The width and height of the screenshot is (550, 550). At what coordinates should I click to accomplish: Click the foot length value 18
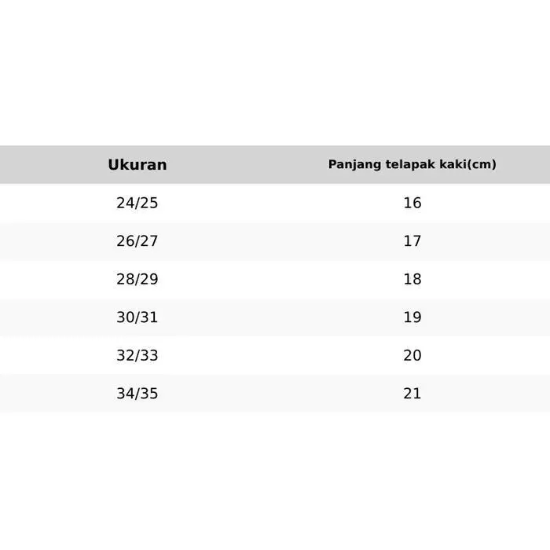(x=412, y=279)
